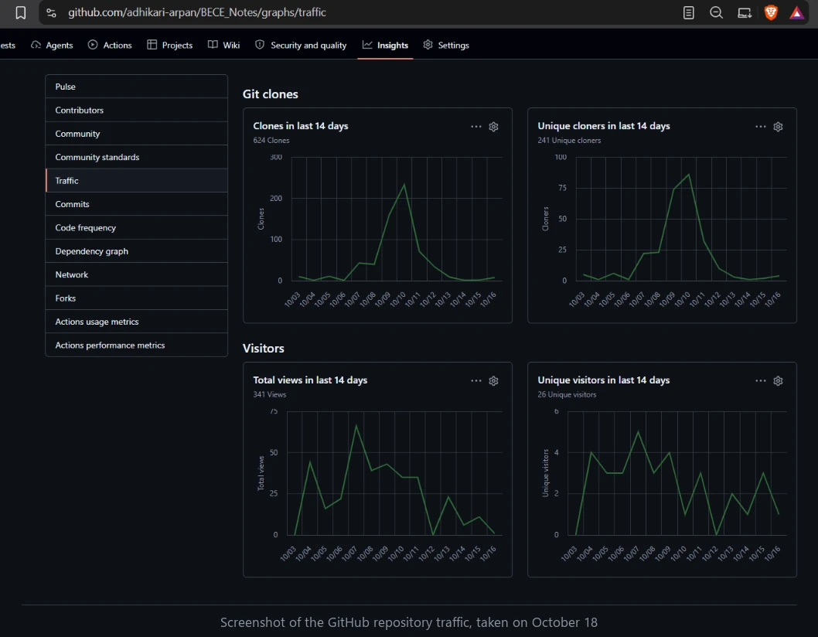818x637 pixels.
Task: Open Commits in the sidebar
Action: [x=137, y=204]
